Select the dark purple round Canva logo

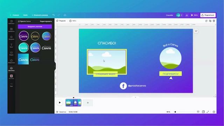click(24, 36)
